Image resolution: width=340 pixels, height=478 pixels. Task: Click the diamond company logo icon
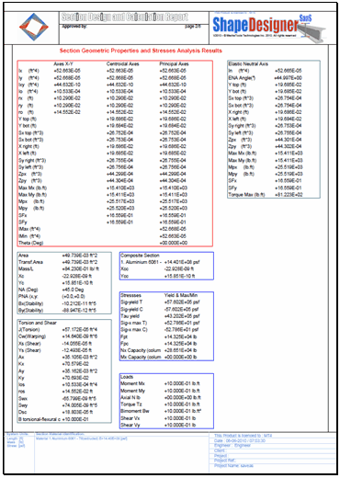coord(34,27)
